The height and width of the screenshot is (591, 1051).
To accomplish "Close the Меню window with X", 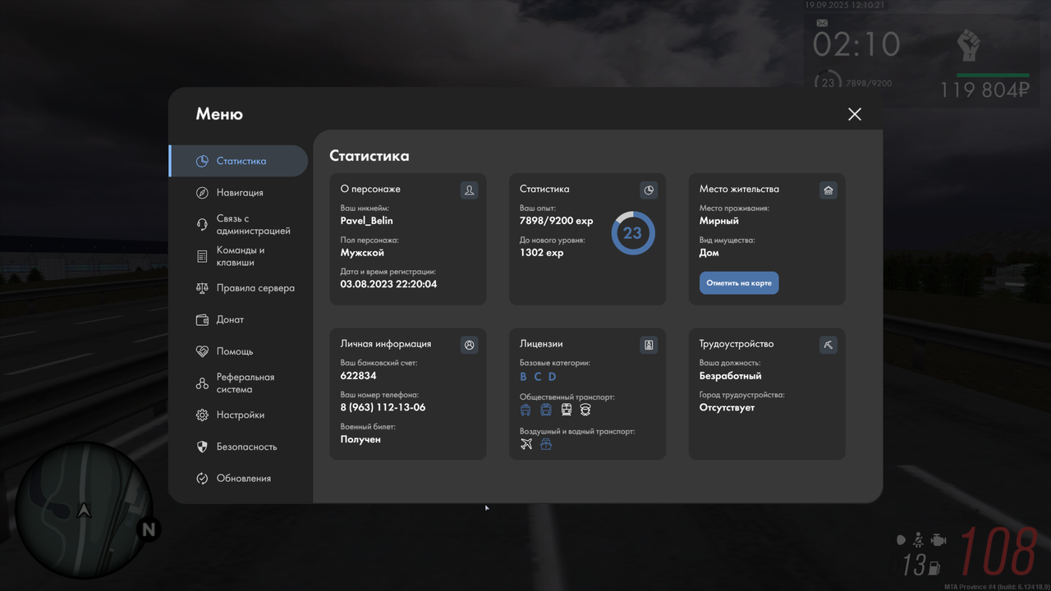I will pyautogui.click(x=855, y=114).
